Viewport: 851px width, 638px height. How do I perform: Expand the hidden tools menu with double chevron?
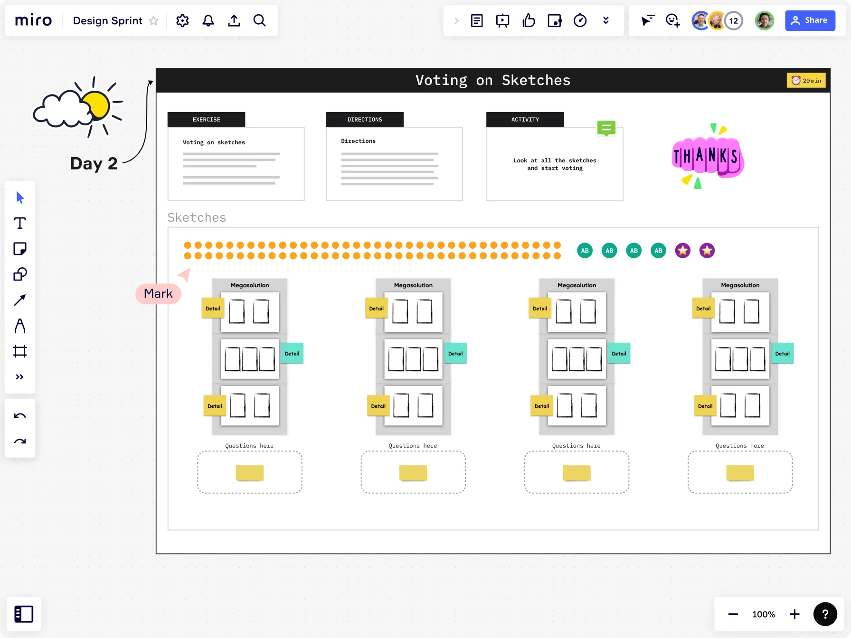tap(20, 376)
